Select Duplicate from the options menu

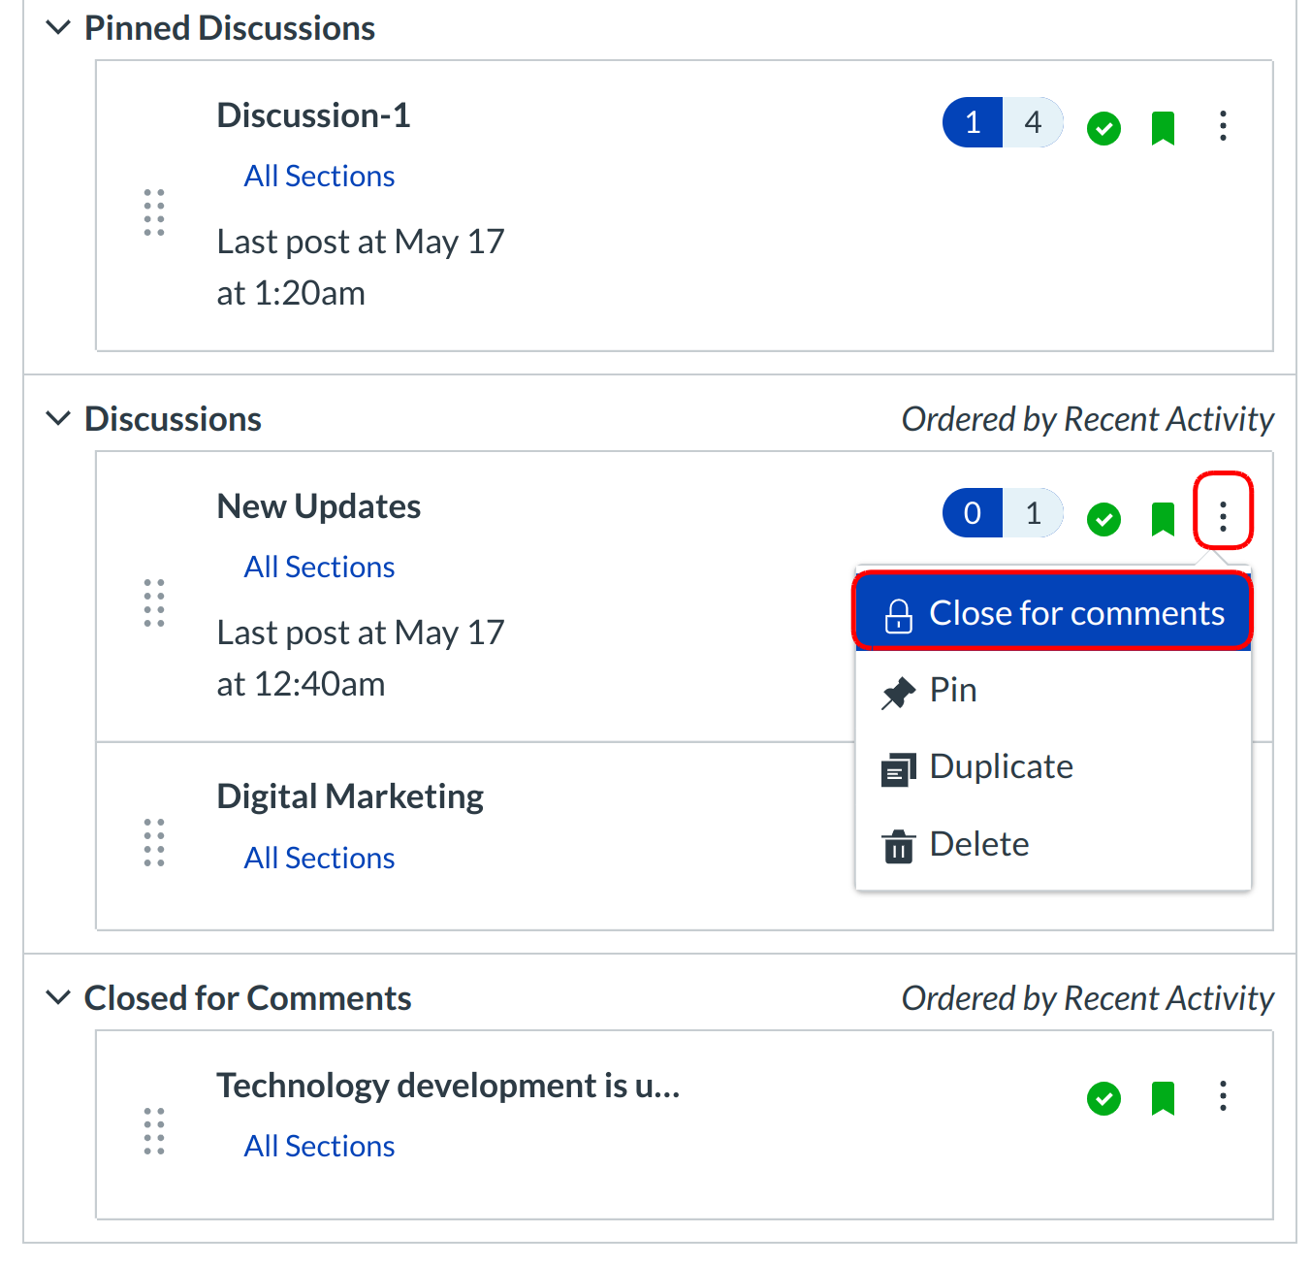pyautogui.click(x=1000, y=767)
